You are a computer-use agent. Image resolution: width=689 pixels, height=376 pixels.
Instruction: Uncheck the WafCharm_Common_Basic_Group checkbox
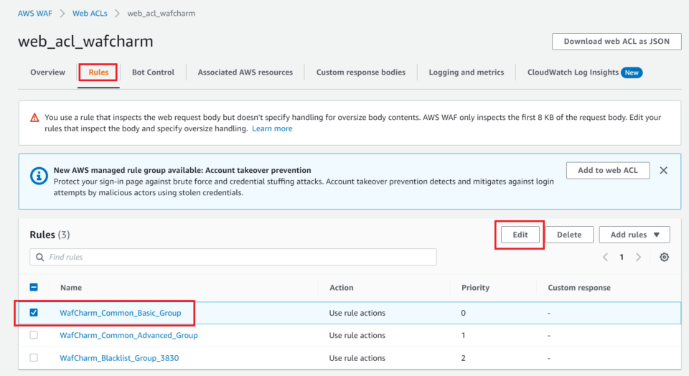tap(34, 313)
